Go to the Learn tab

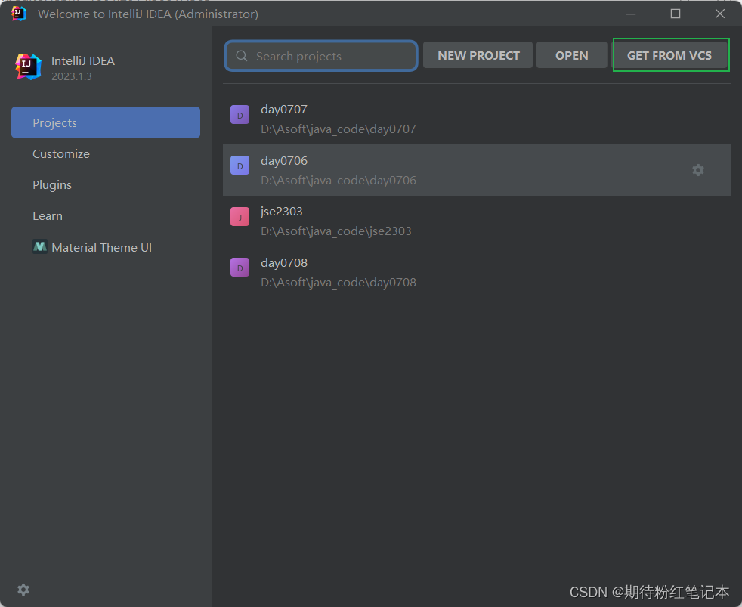click(x=106, y=216)
